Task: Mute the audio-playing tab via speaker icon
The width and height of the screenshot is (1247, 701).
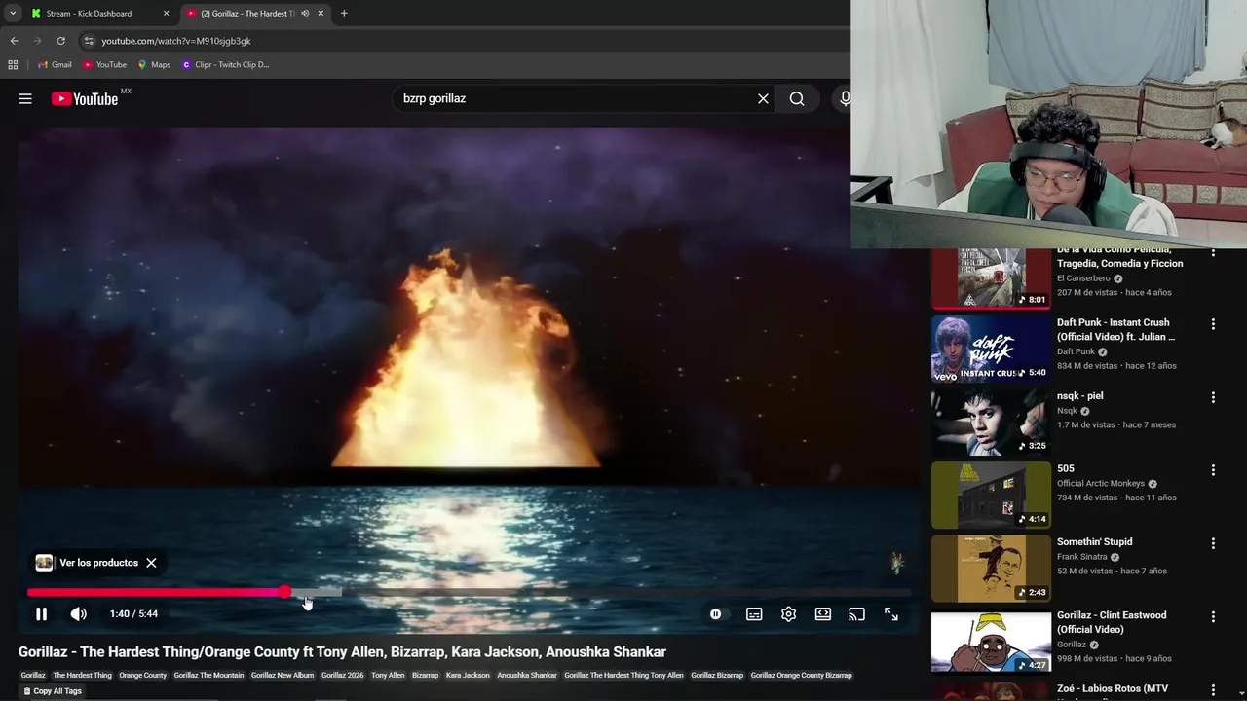Action: tap(305, 14)
